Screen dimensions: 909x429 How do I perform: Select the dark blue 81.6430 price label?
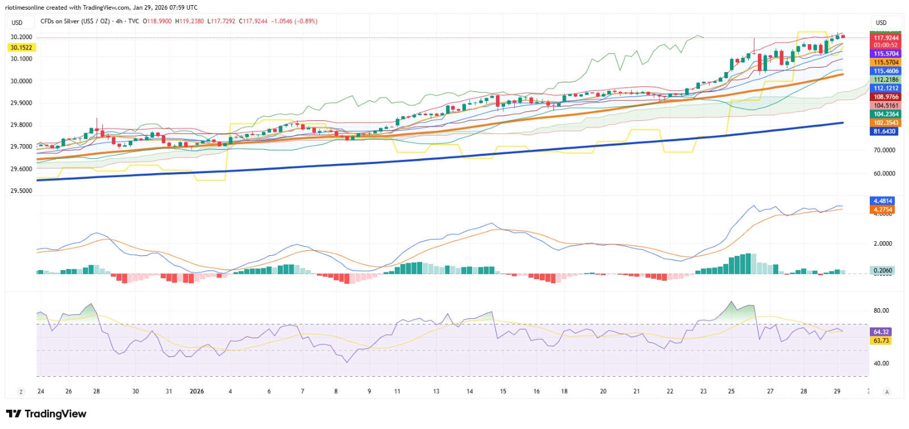885,132
